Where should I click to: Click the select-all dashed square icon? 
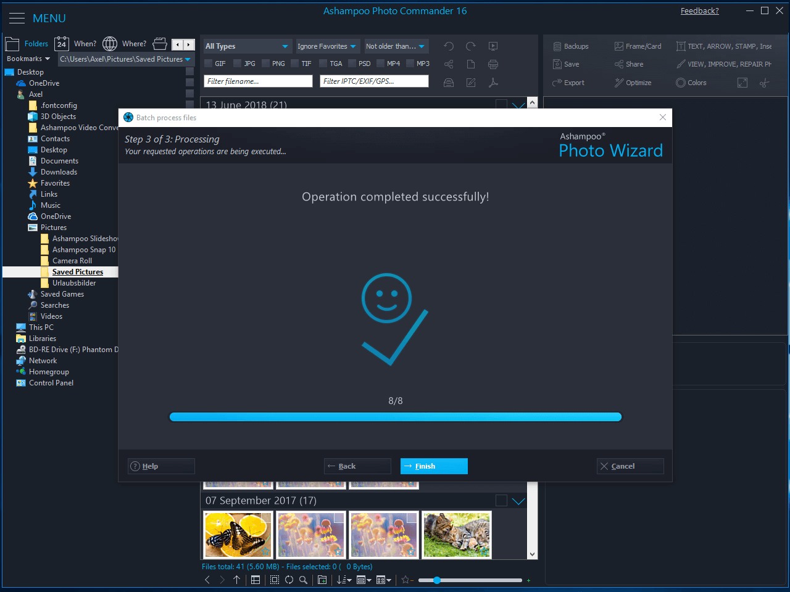[x=275, y=580]
